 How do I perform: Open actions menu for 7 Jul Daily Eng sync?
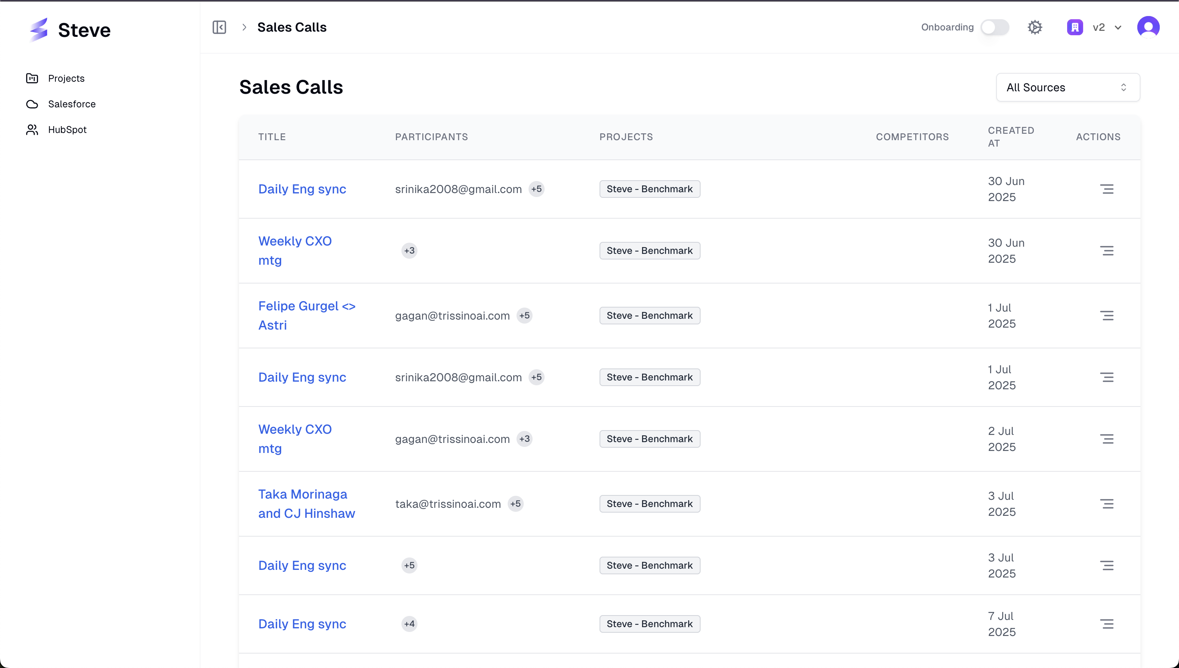pos(1106,624)
